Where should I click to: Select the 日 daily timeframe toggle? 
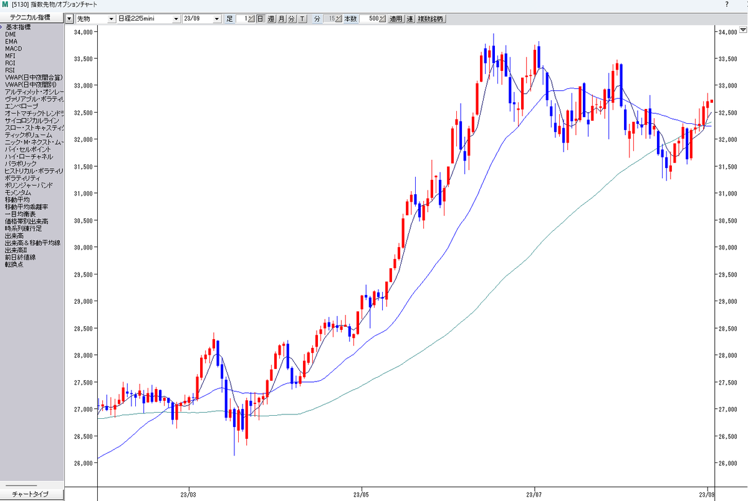pyautogui.click(x=260, y=19)
